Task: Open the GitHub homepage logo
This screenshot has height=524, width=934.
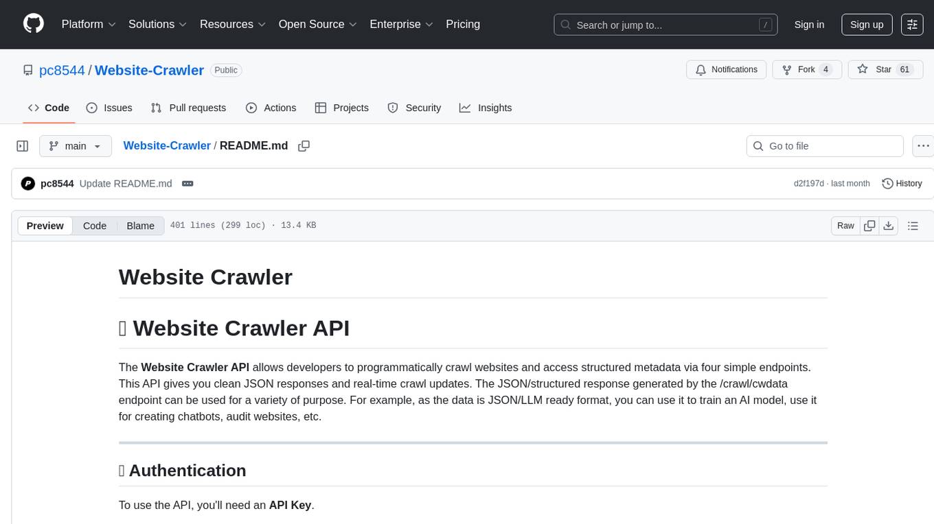Action: click(x=34, y=24)
